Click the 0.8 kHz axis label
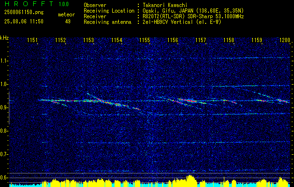The image size is (294, 187). coord(4,131)
